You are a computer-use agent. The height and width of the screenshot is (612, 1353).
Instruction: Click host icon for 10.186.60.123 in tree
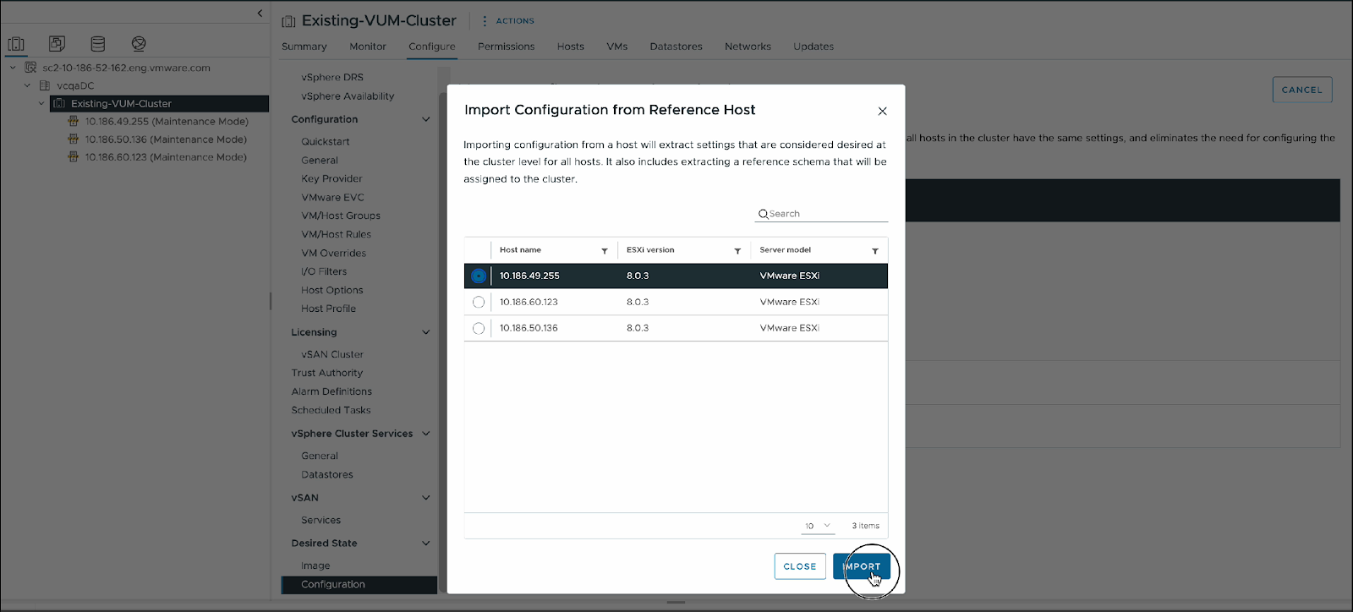click(73, 157)
